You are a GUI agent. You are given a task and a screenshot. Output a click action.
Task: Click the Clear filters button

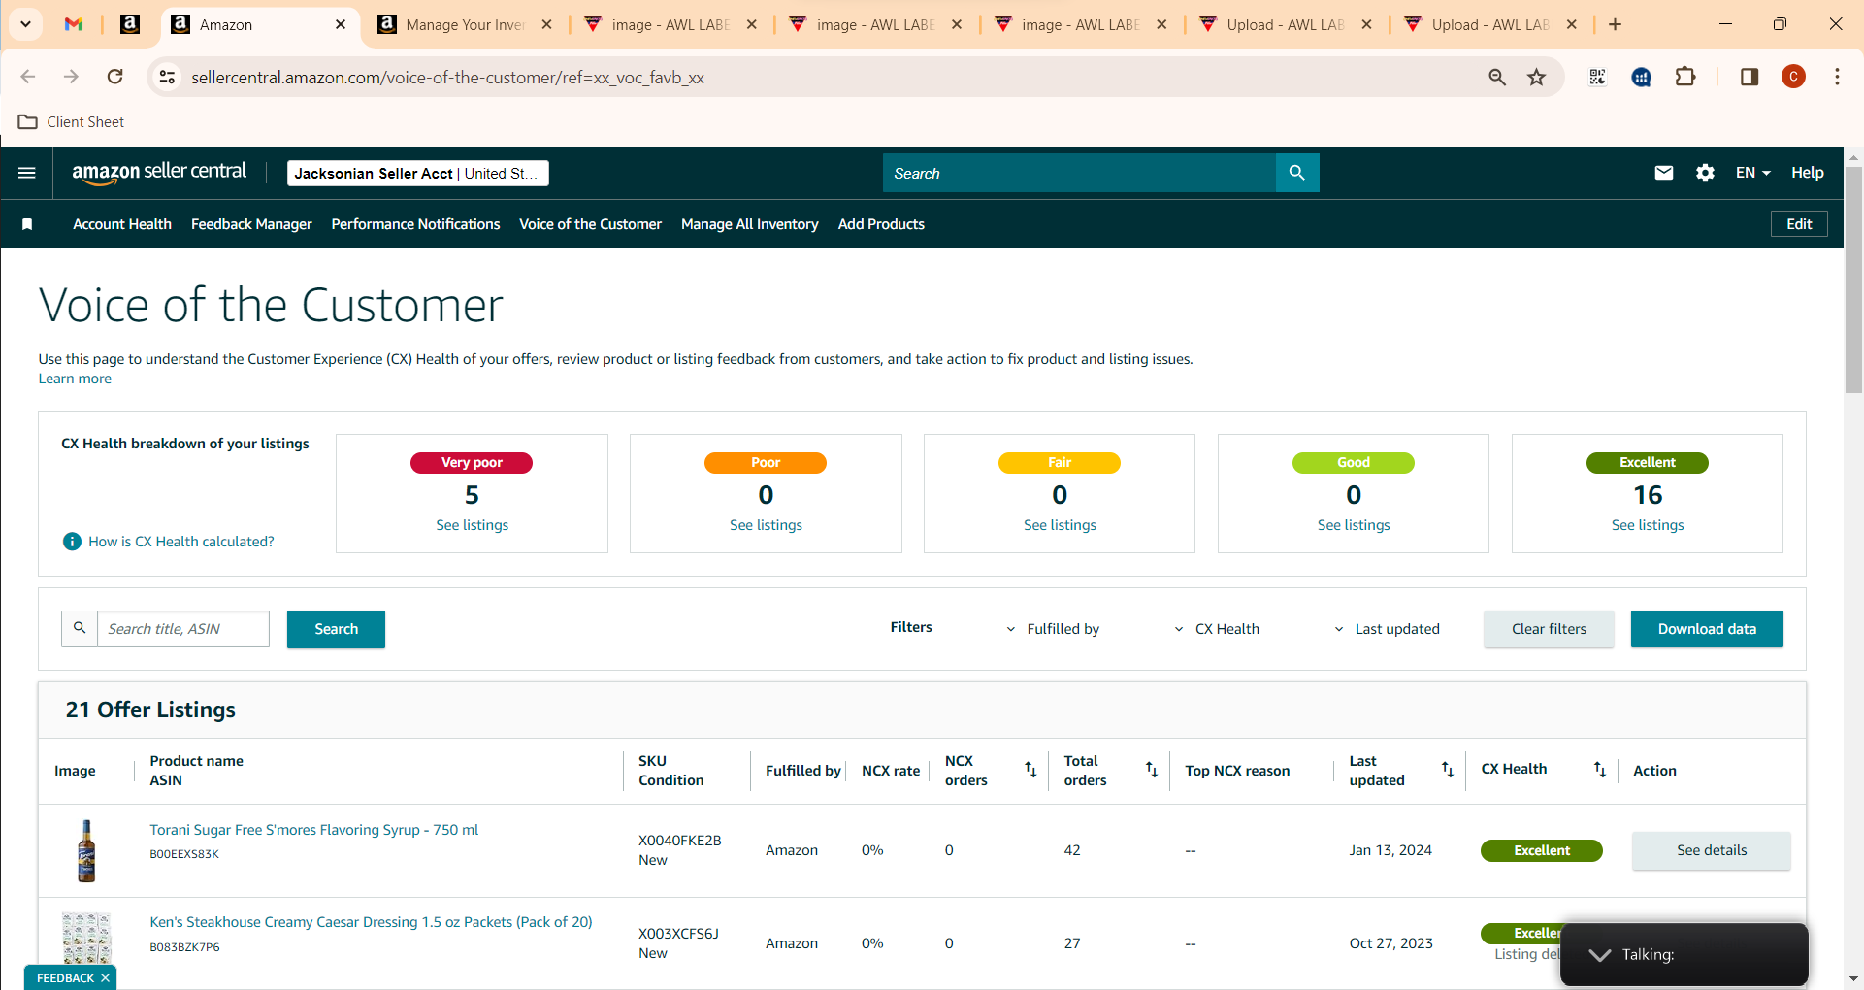click(1549, 629)
